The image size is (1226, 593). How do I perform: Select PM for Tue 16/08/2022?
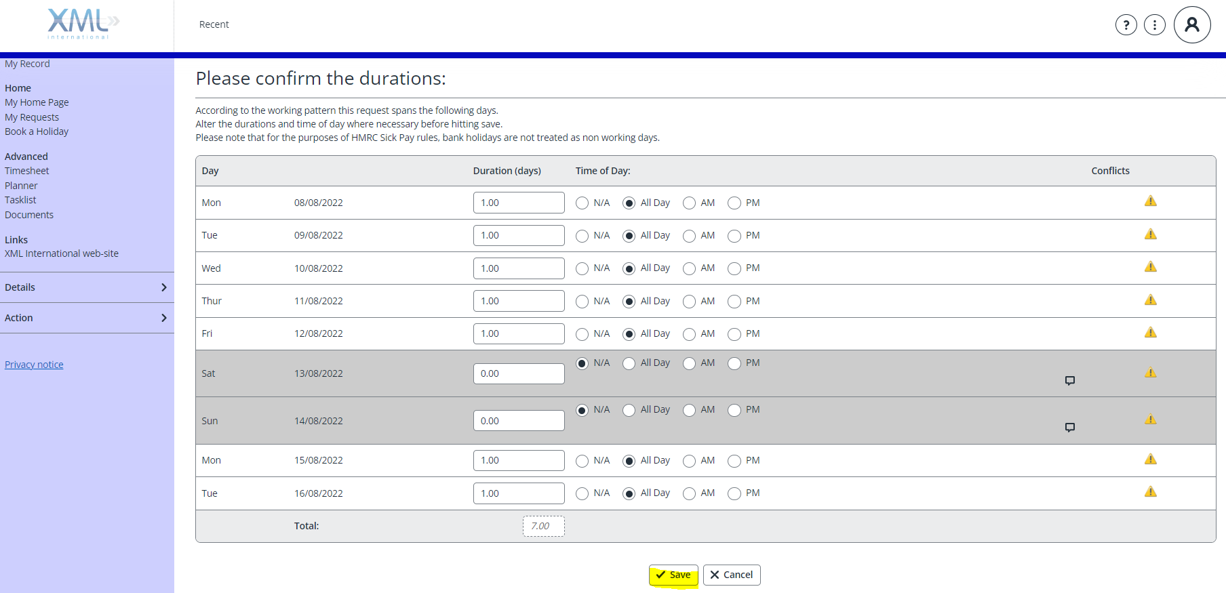pos(734,494)
